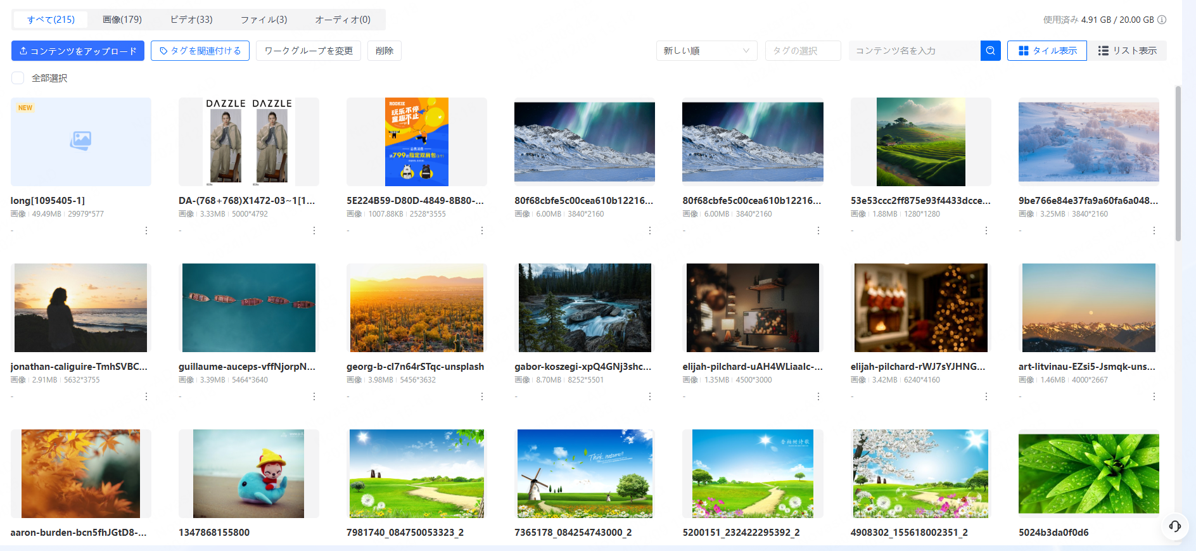
Task: Open more options for art-litvinau image
Action: pos(1154,396)
